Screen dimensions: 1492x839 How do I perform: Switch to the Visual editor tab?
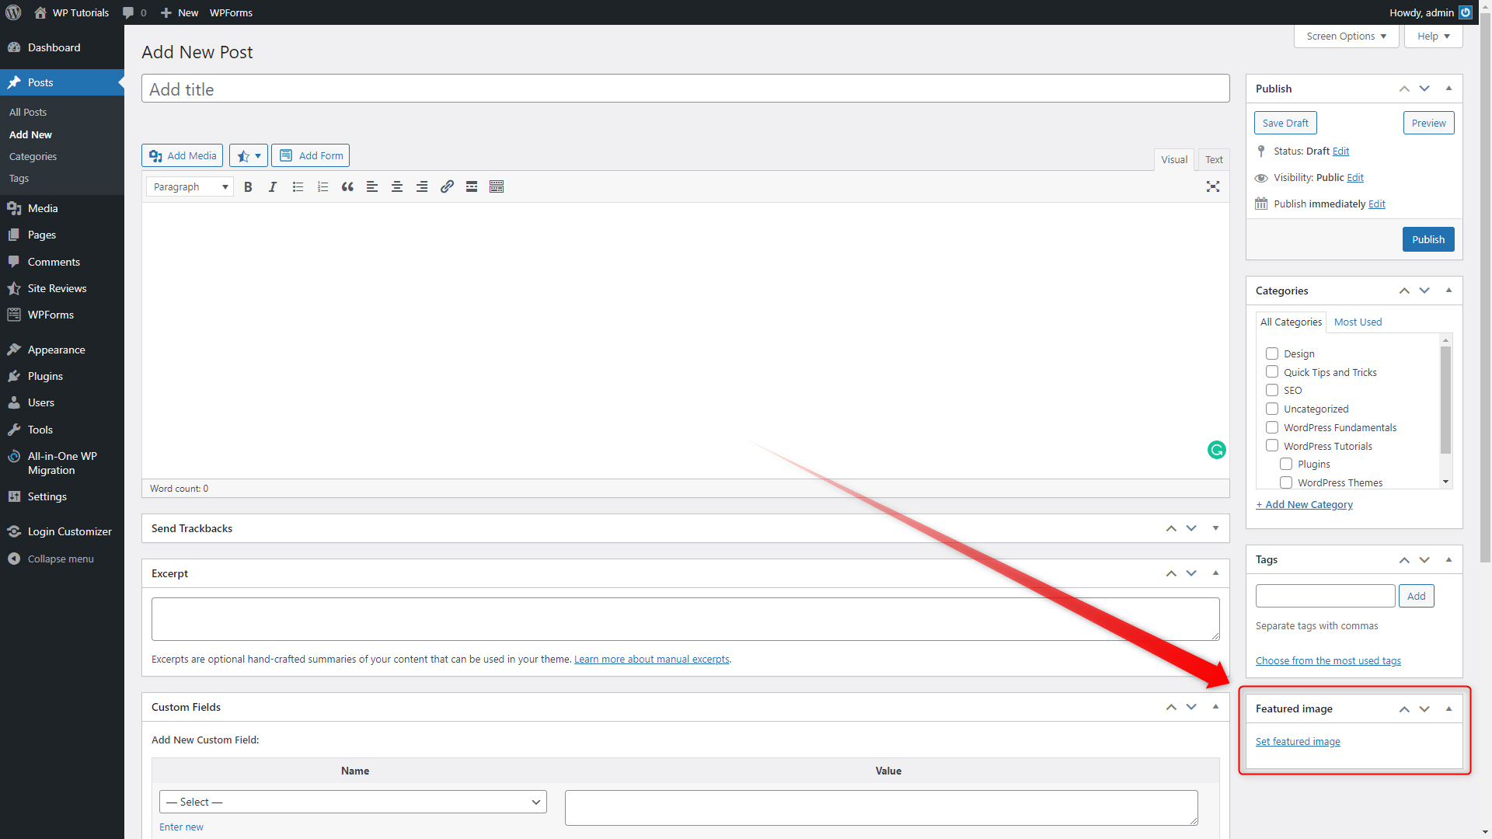coord(1173,158)
